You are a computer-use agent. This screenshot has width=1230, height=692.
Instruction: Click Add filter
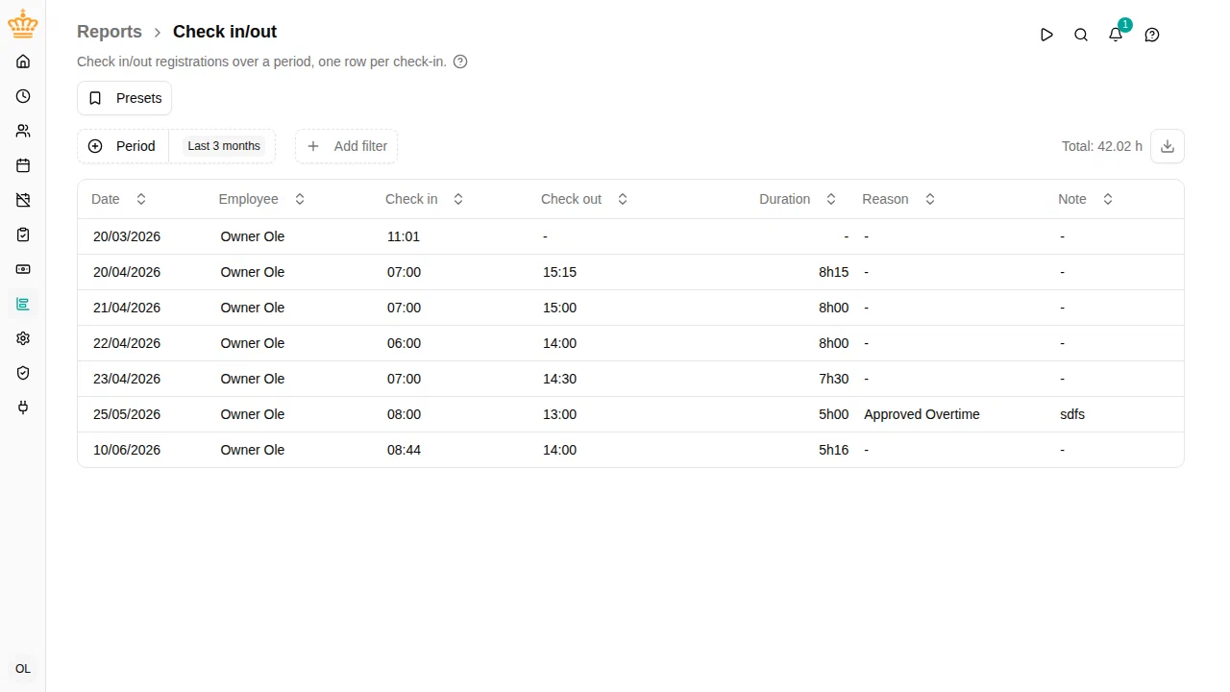tap(347, 146)
